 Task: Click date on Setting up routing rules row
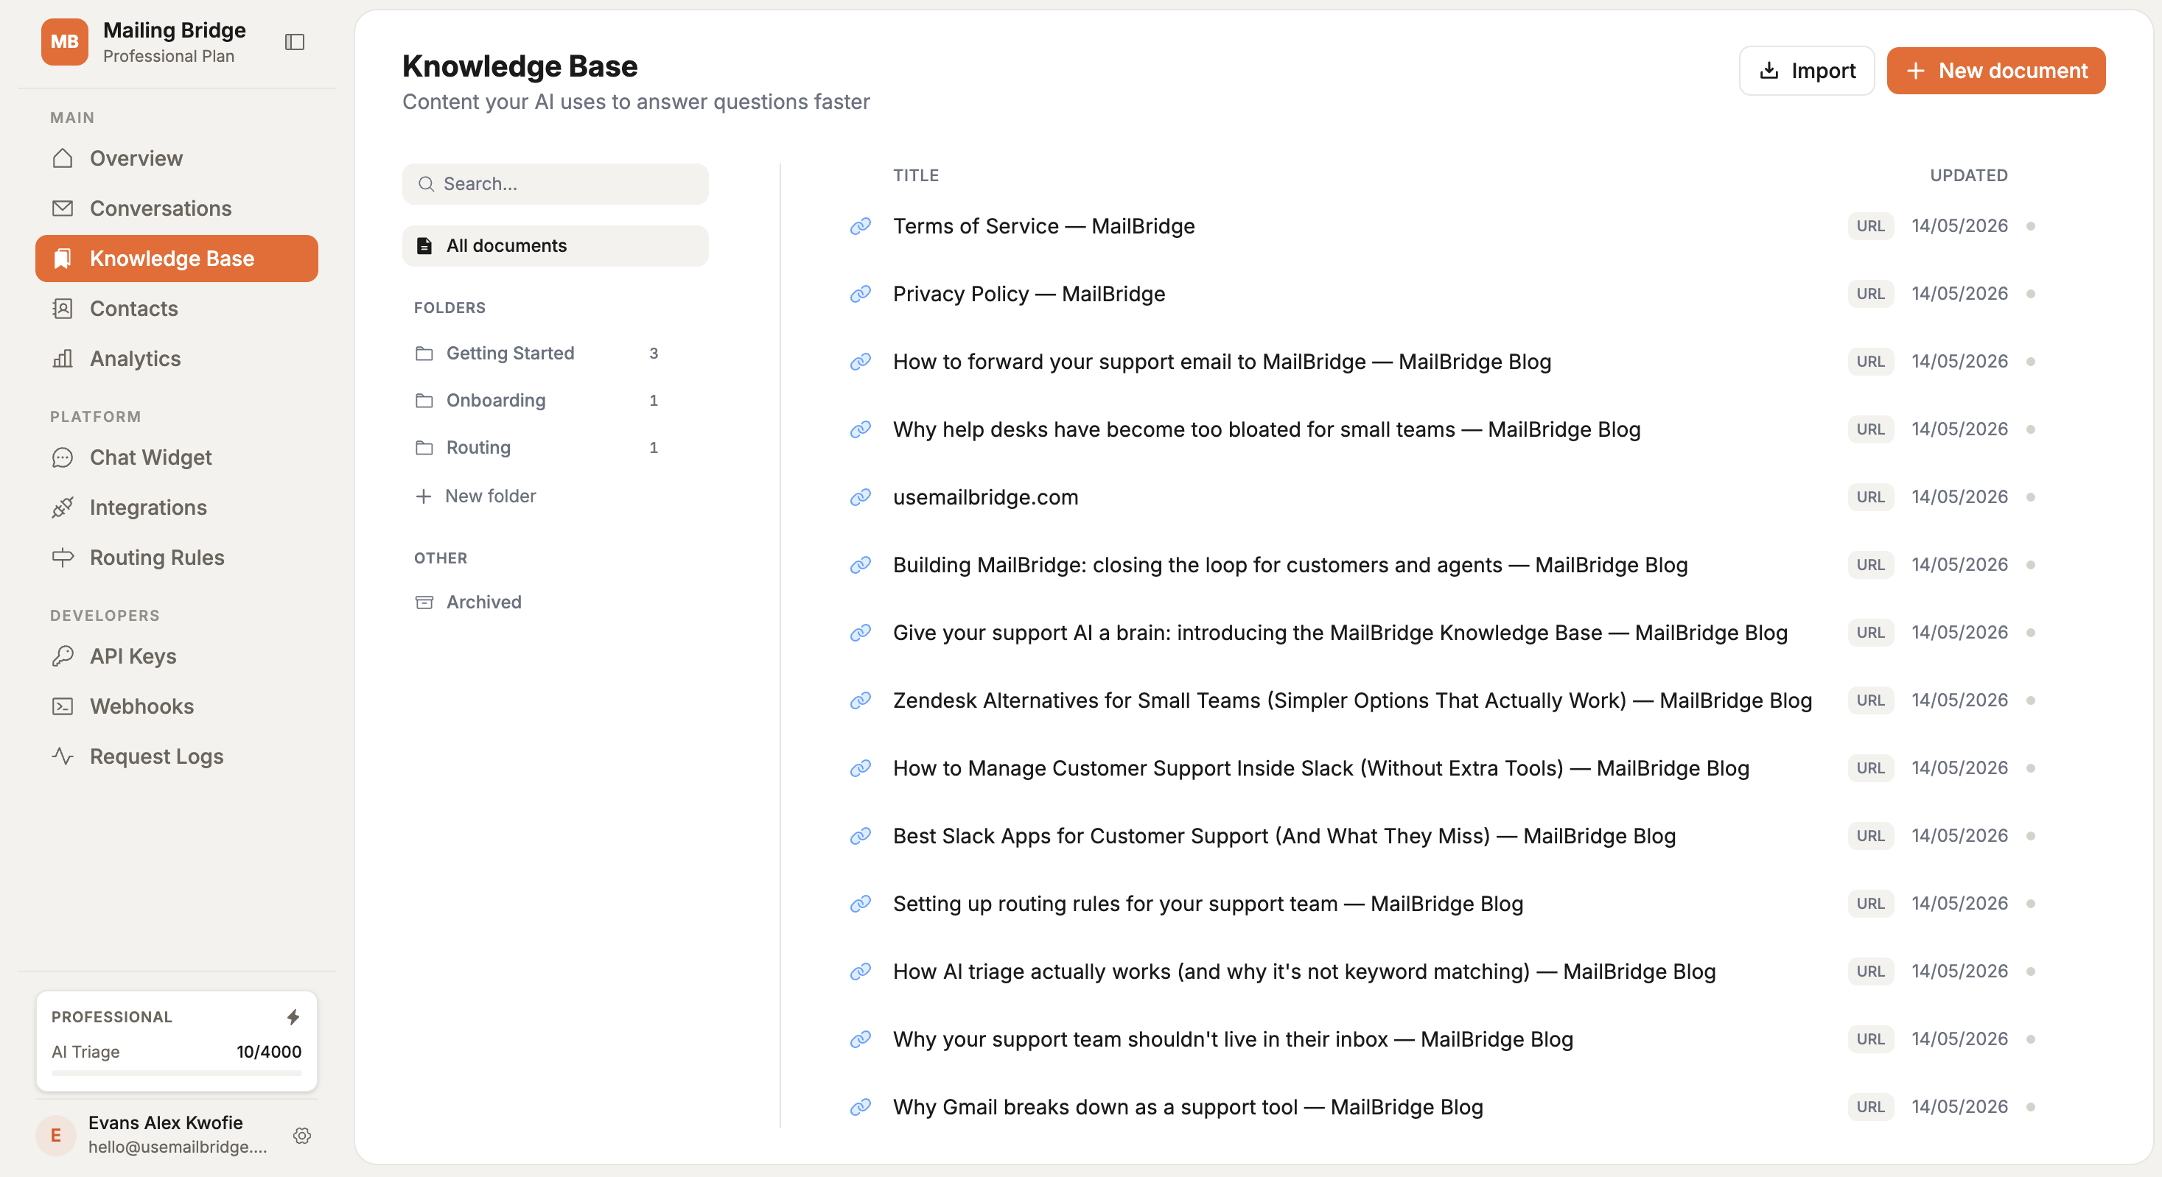[x=1959, y=904]
